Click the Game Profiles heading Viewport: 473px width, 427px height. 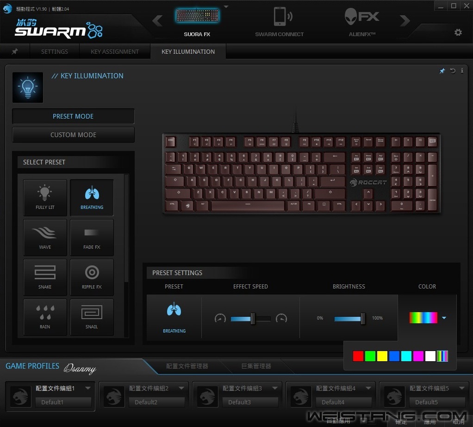pyautogui.click(x=32, y=366)
